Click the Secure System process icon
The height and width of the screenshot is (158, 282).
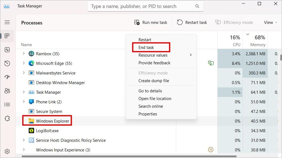pos(31,111)
